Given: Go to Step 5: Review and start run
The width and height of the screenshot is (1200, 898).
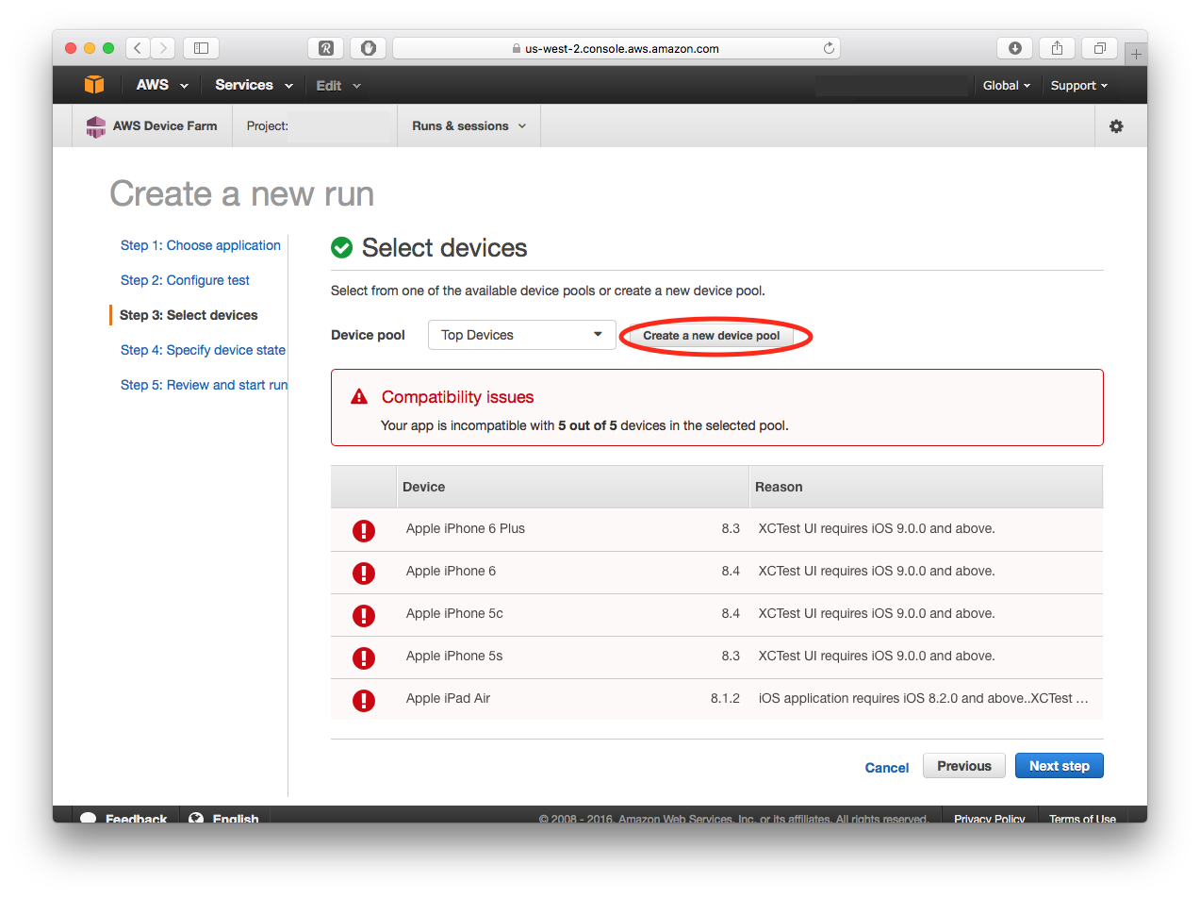Looking at the screenshot, I should coord(204,385).
